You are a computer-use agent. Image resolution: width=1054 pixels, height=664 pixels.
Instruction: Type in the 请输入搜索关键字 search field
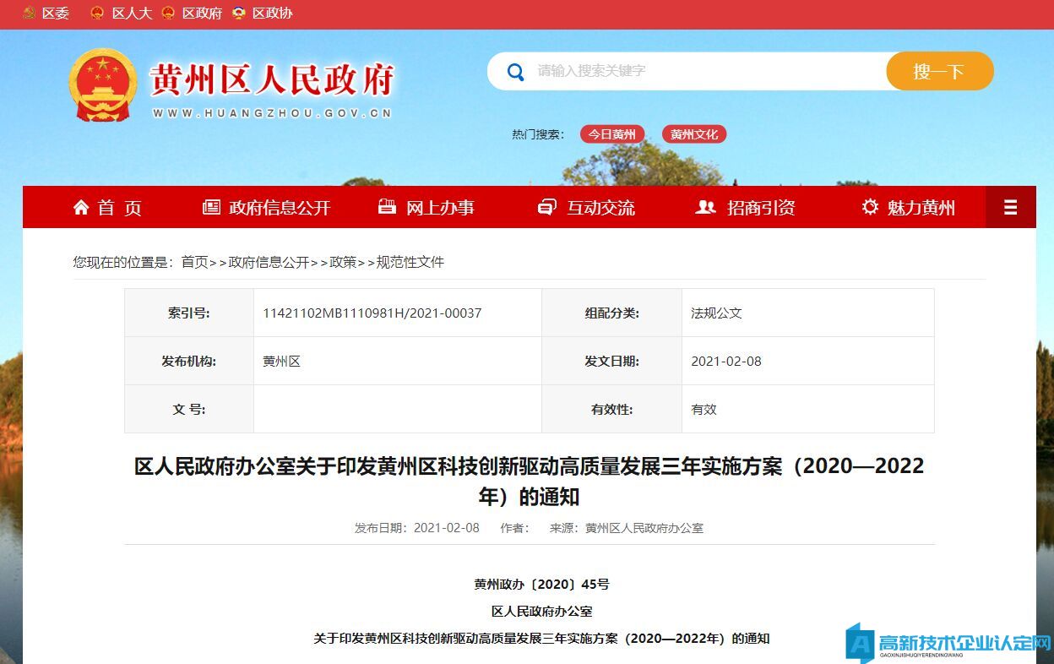click(701, 71)
